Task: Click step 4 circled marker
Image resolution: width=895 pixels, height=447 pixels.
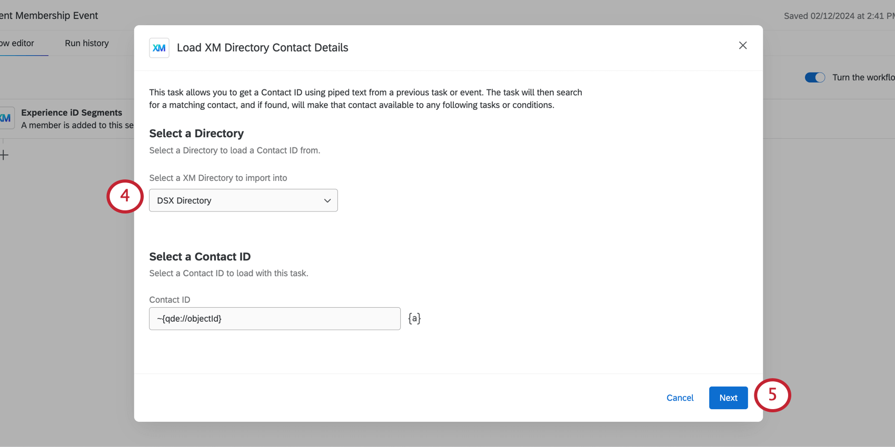Action: (x=125, y=196)
